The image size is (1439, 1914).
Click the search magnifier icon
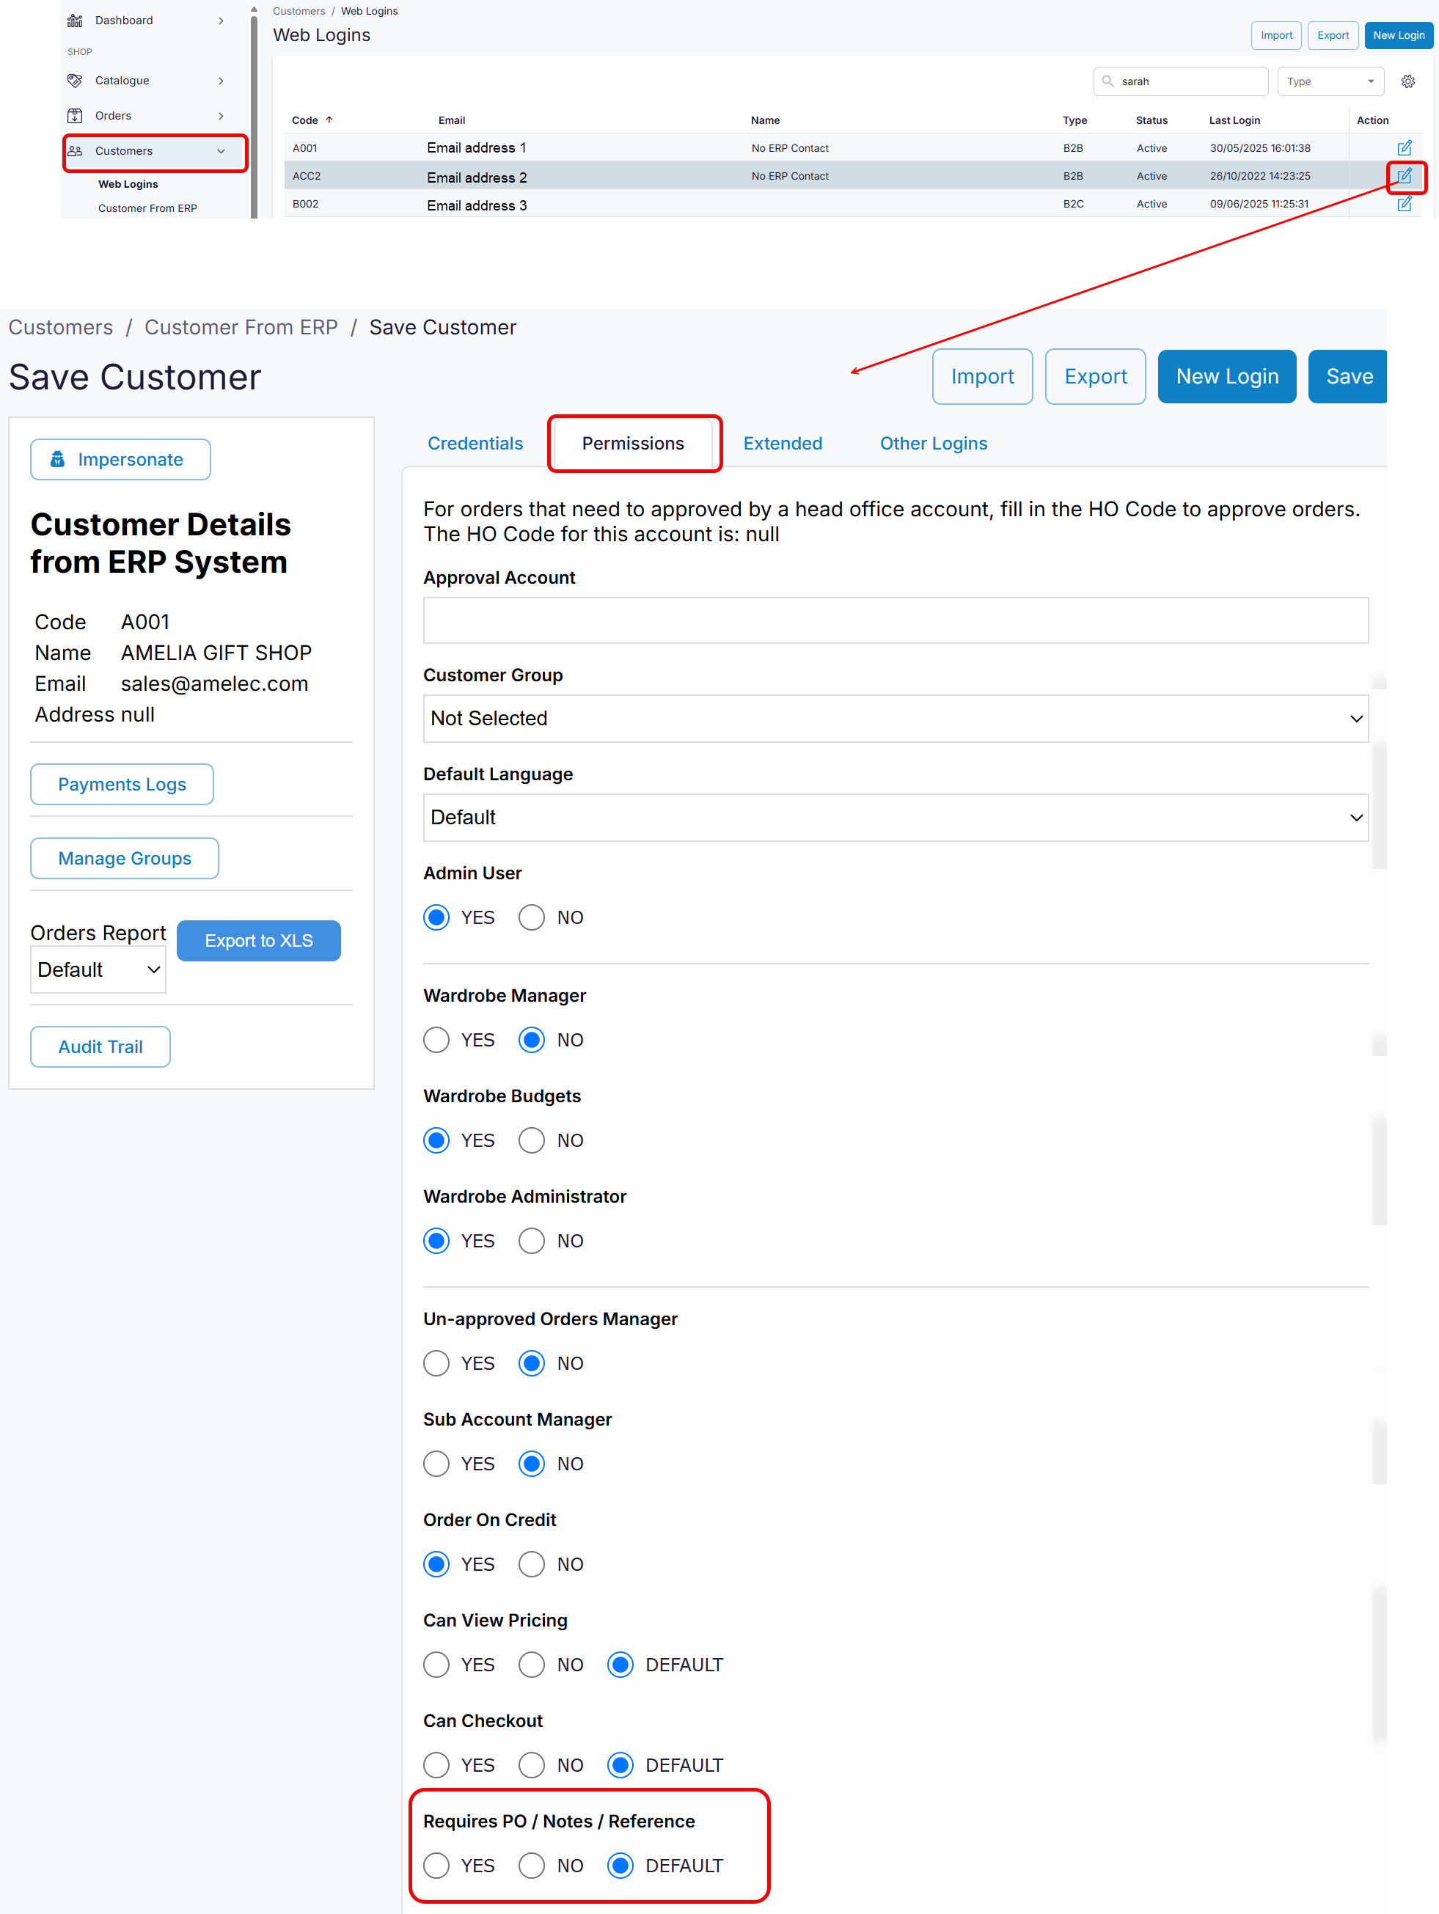pyautogui.click(x=1107, y=81)
